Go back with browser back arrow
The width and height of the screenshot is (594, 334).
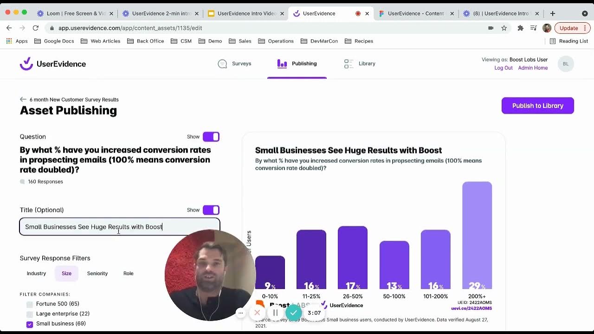pos(9,28)
